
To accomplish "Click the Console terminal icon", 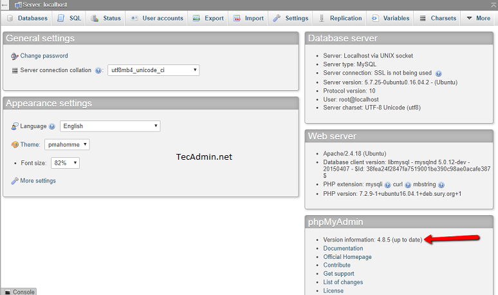I will click(x=8, y=292).
